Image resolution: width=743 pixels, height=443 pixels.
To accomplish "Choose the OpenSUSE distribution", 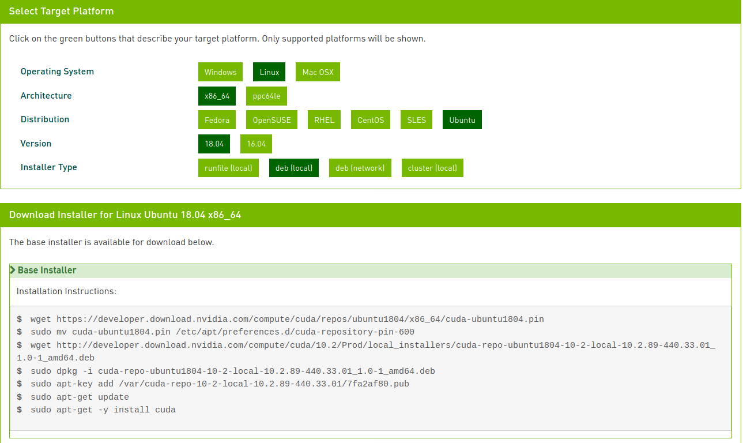I will (x=271, y=120).
